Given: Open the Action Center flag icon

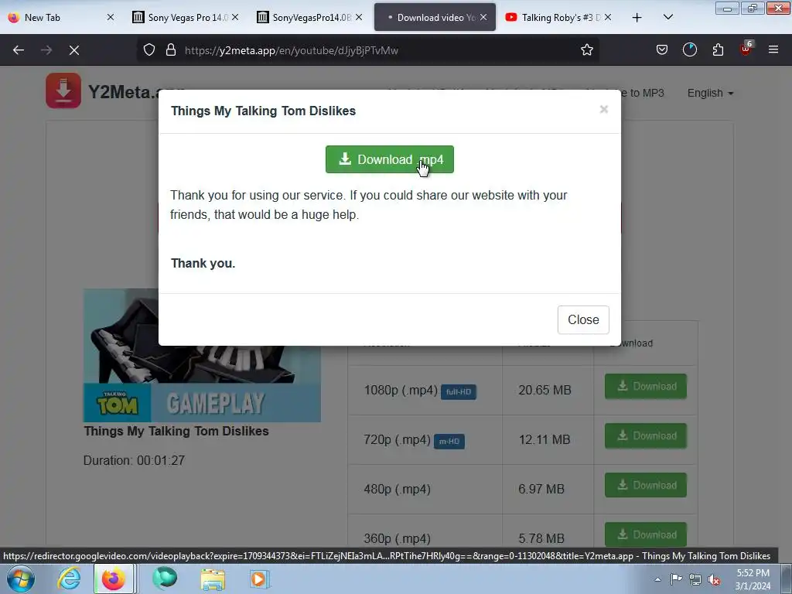Looking at the screenshot, I should pyautogui.click(x=676, y=579).
